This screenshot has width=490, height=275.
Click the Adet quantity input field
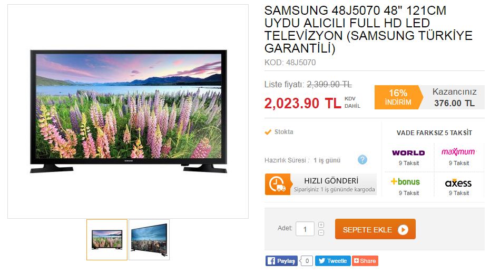pos(305,229)
